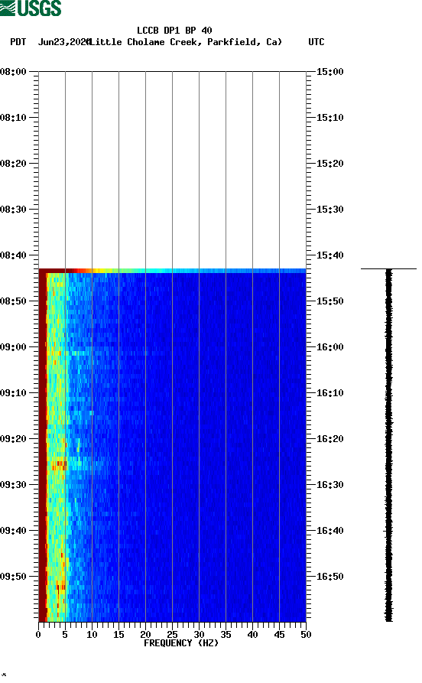
Task: Click the date label 'Jun23,2020'
Action: pyautogui.click(x=64, y=42)
